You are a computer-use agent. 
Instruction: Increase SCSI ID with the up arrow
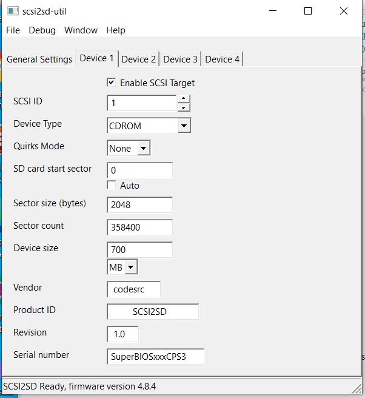(184, 99)
